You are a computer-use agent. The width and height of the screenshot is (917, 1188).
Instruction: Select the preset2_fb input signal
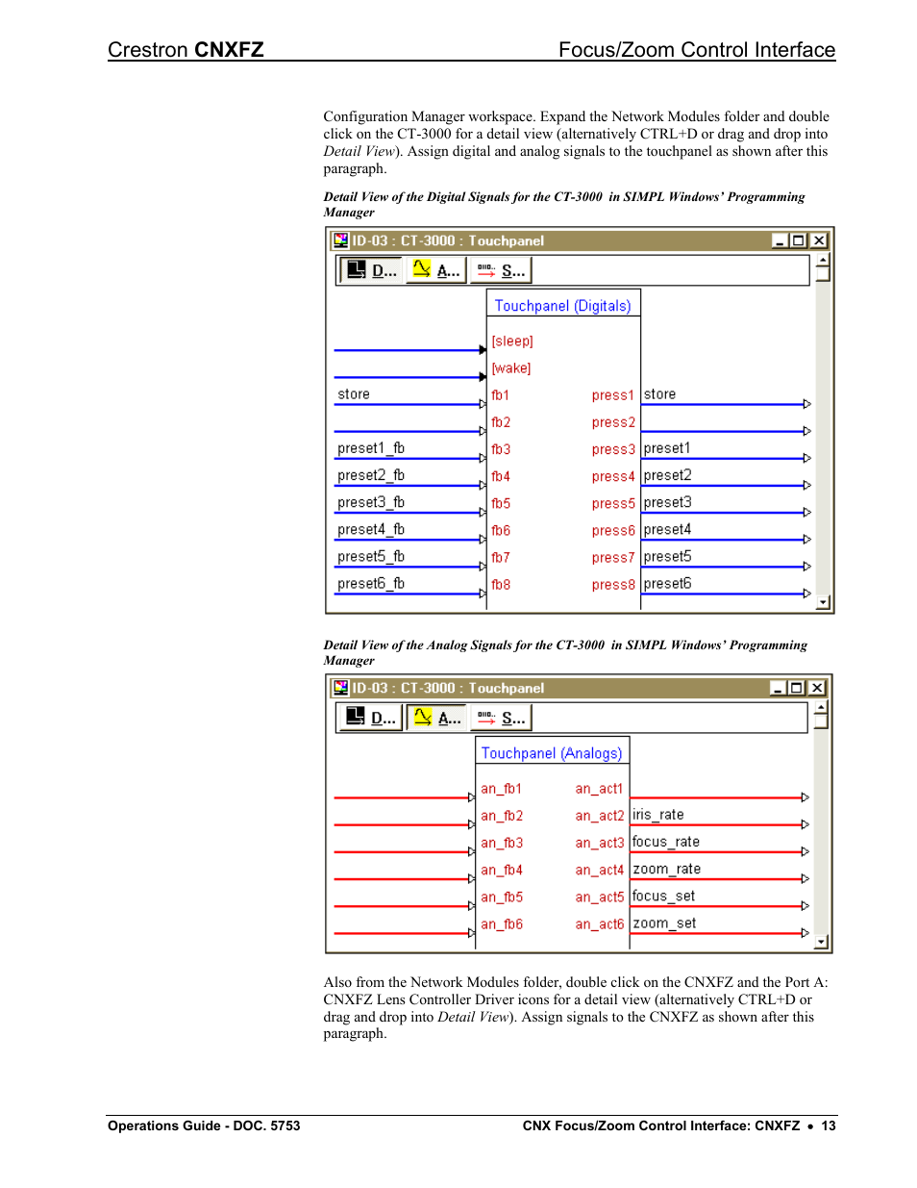pos(371,475)
